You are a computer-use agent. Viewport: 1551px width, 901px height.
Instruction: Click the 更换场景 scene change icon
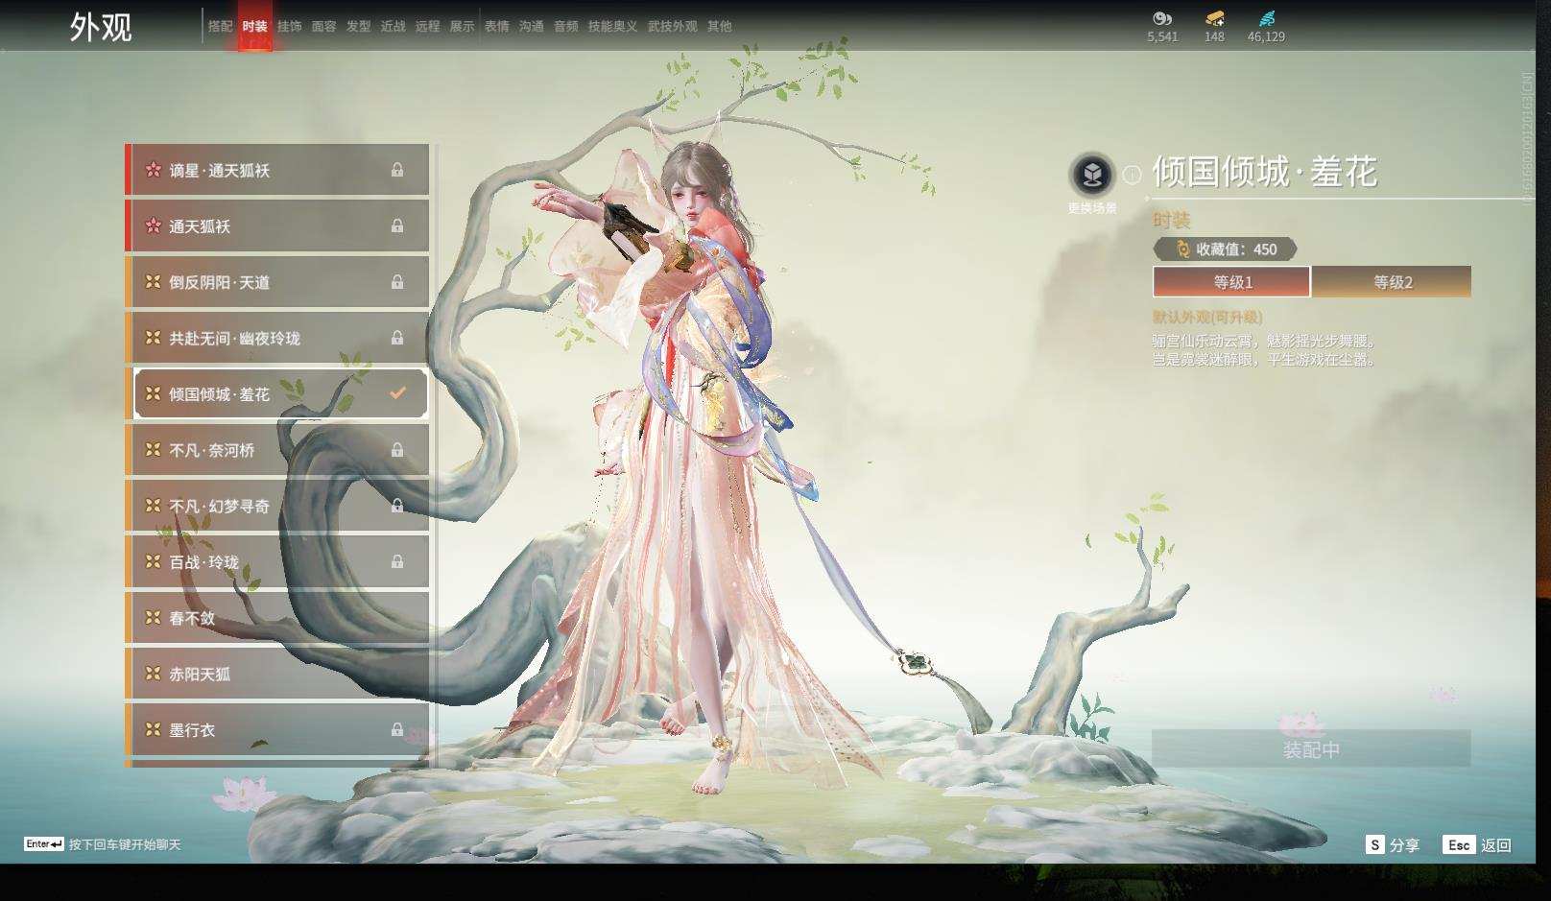pyautogui.click(x=1092, y=175)
